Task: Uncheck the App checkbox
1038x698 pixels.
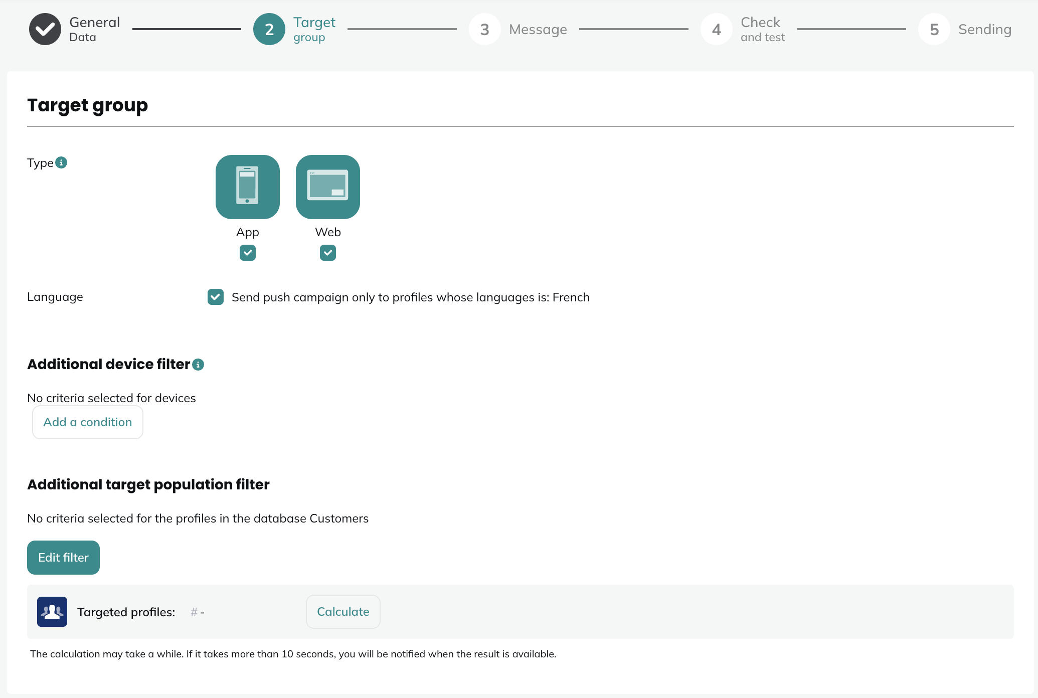Action: (x=248, y=253)
